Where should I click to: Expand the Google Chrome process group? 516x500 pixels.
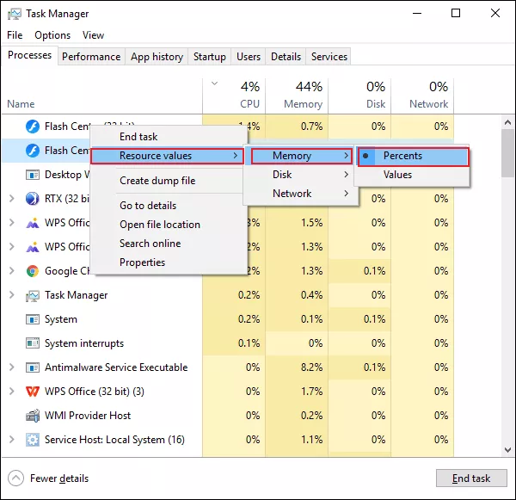11,271
